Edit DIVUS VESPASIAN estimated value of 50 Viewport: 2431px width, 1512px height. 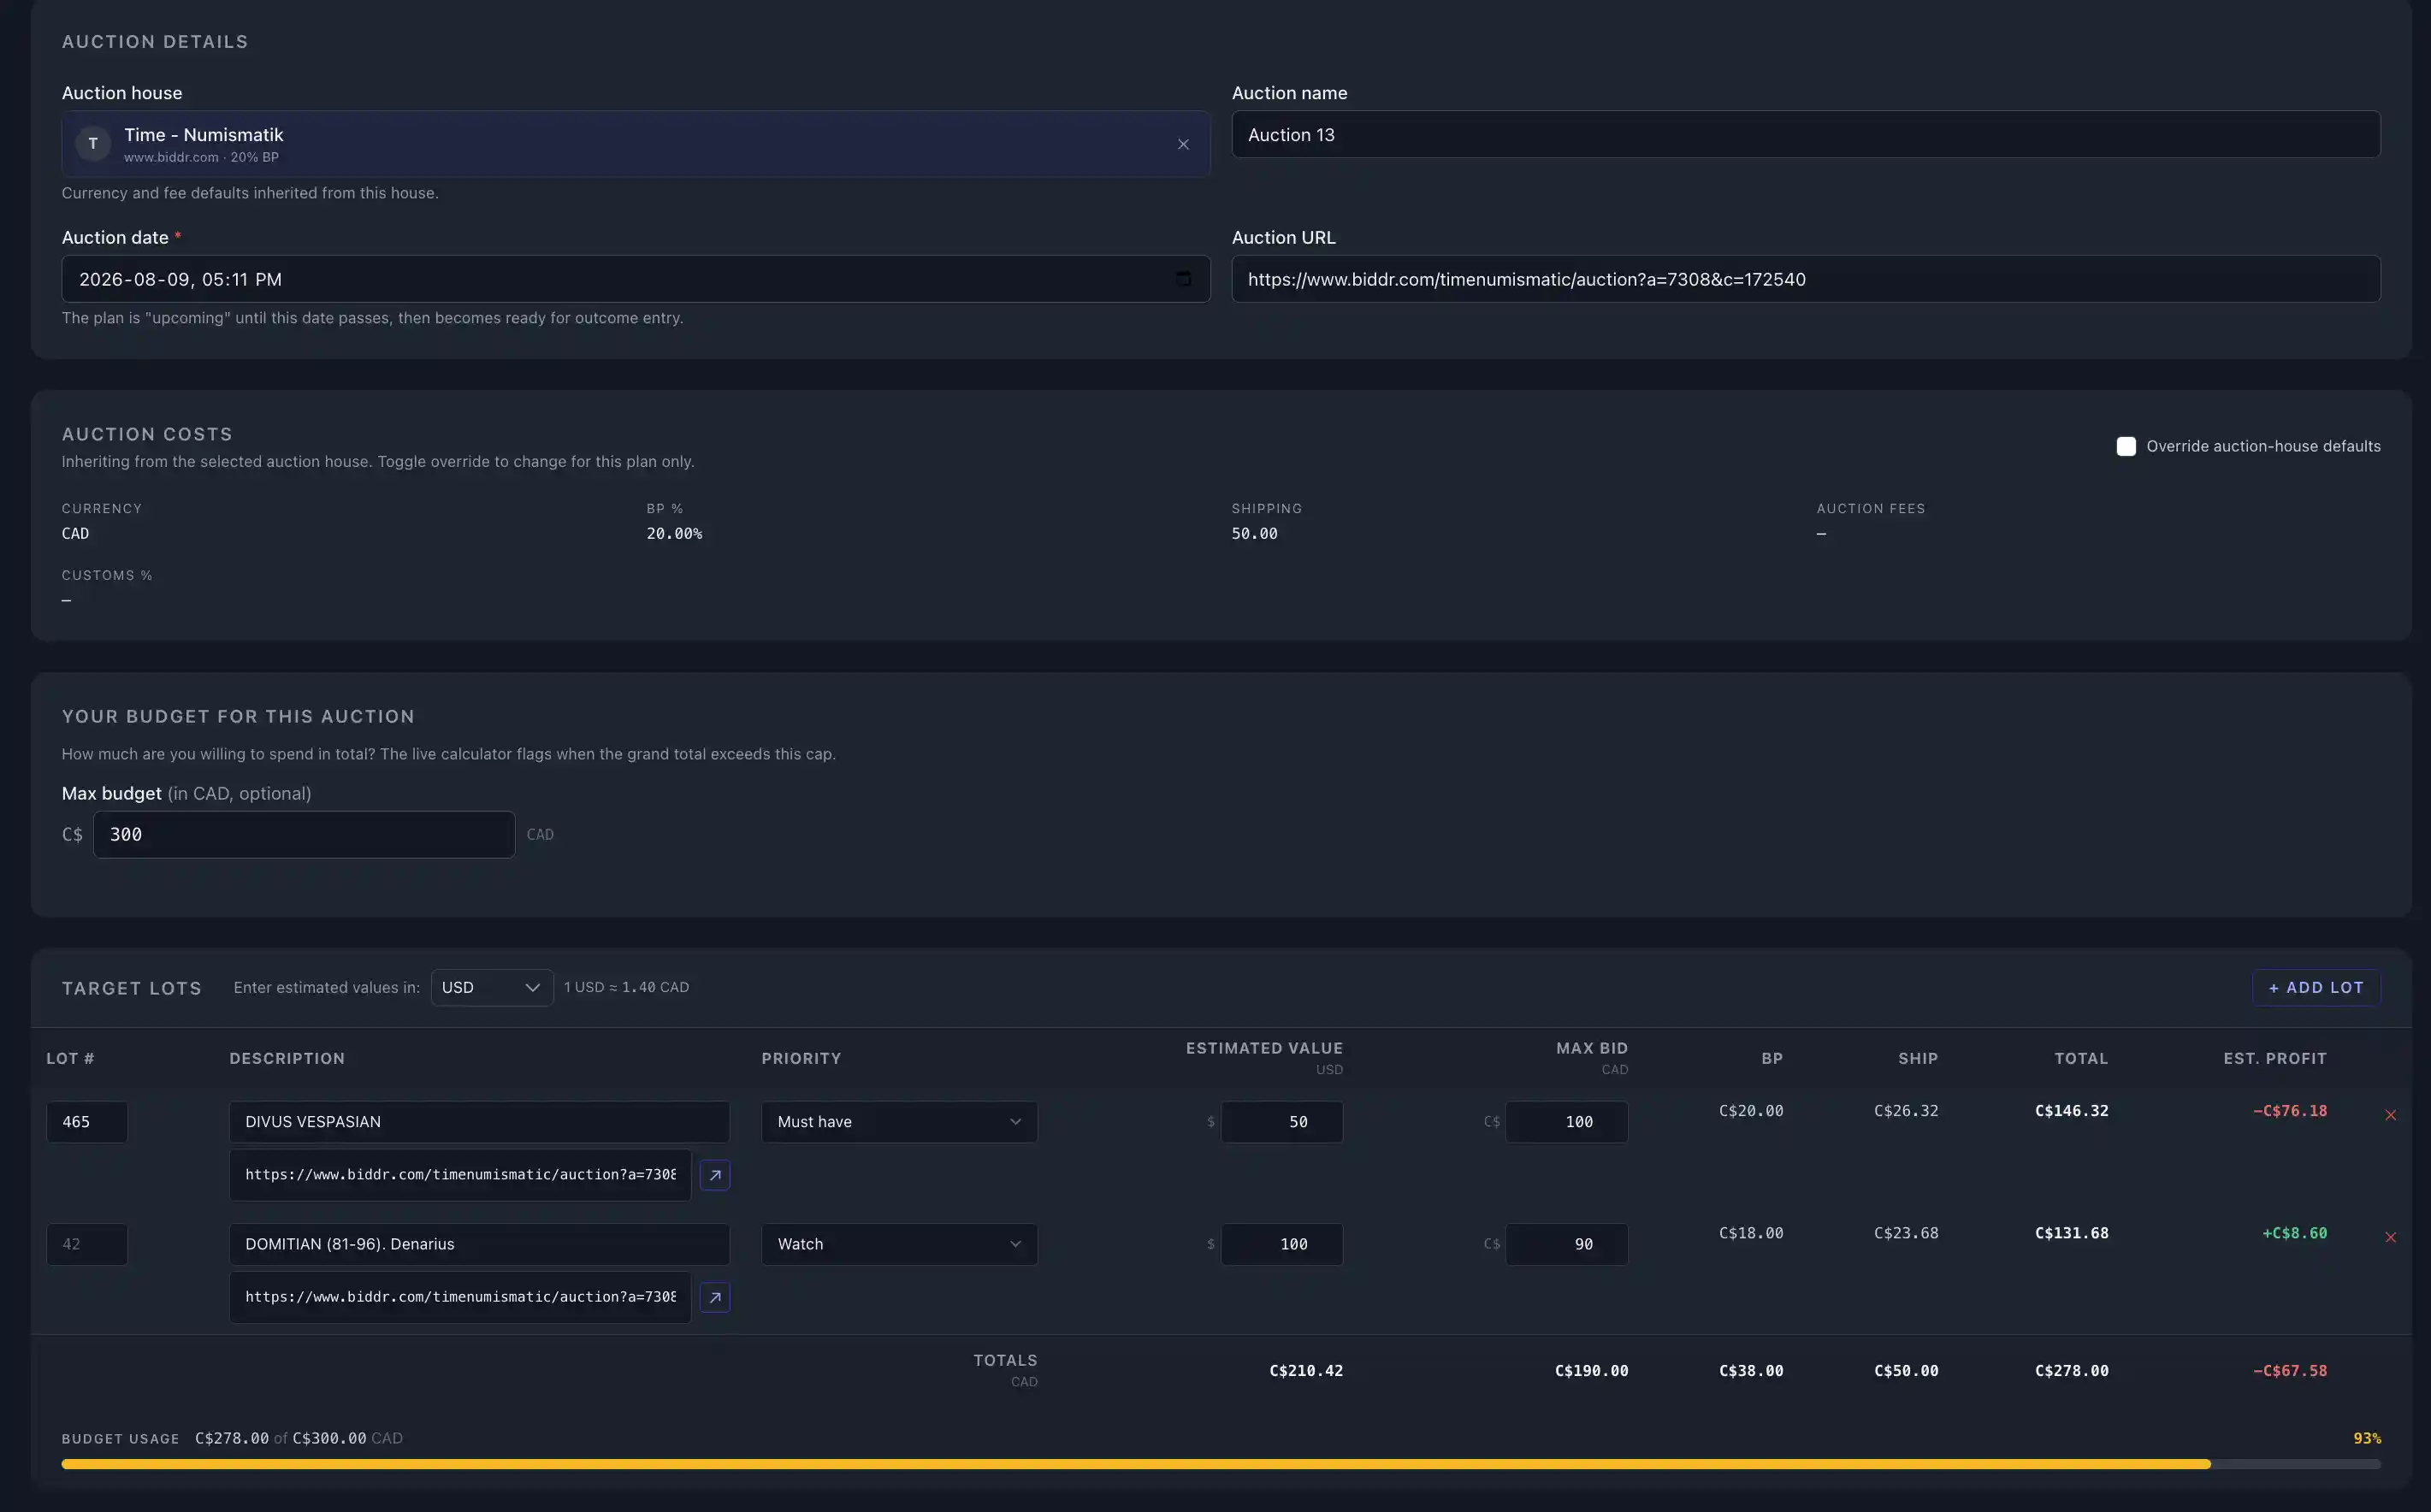point(1282,1122)
